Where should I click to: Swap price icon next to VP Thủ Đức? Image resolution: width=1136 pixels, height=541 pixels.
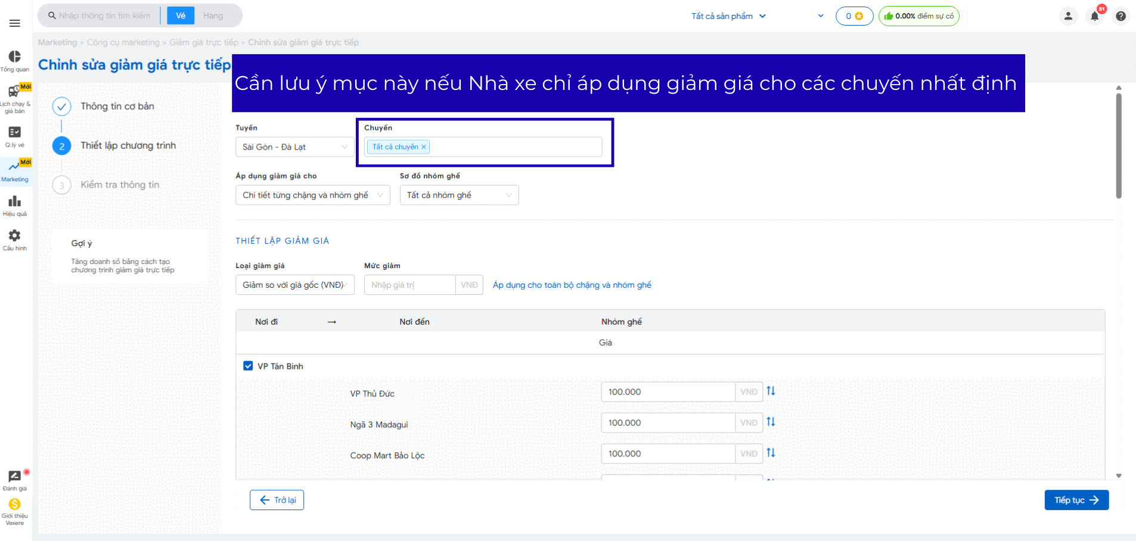tap(771, 391)
